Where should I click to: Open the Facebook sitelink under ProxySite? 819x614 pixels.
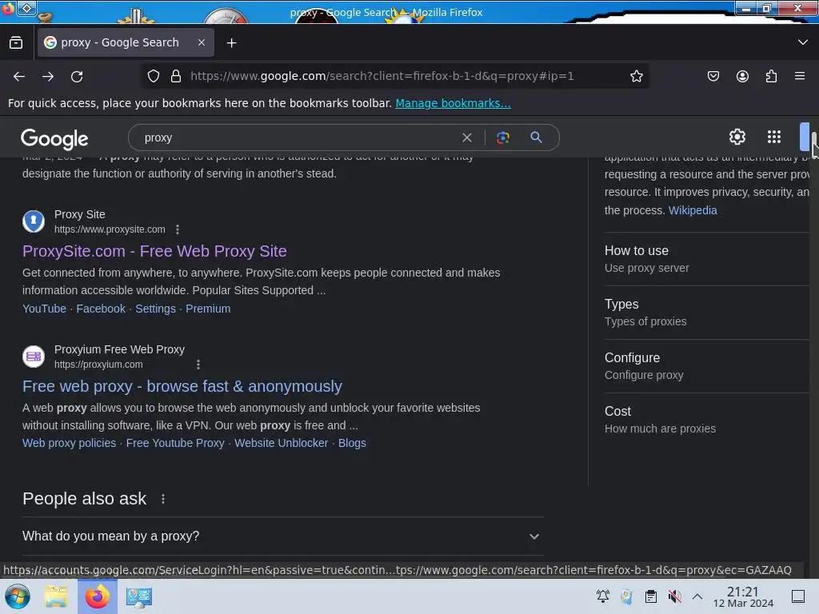point(101,309)
